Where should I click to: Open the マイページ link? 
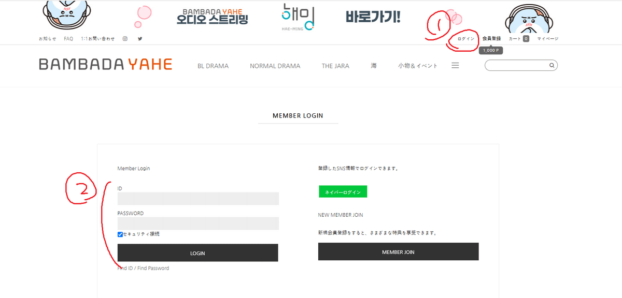(548, 39)
